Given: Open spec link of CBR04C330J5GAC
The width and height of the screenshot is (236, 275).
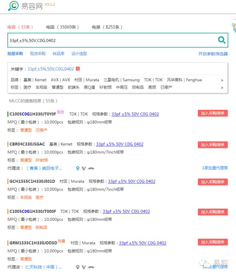Looking at the screenshot, I should (x=120, y=144).
